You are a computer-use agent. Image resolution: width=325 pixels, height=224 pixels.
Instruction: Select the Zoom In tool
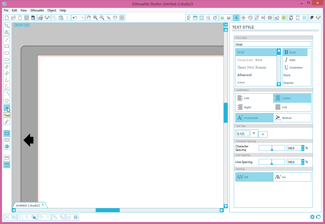95,18
